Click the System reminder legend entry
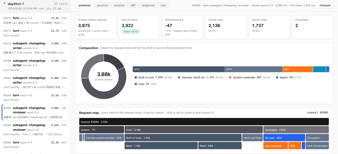The image size is (338, 154). [x=250, y=77]
